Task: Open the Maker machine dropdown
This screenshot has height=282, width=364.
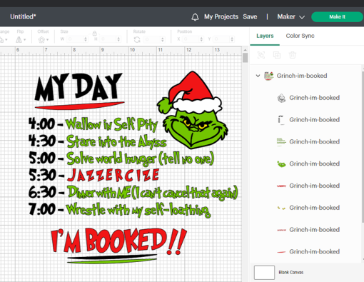Action: [x=290, y=16]
